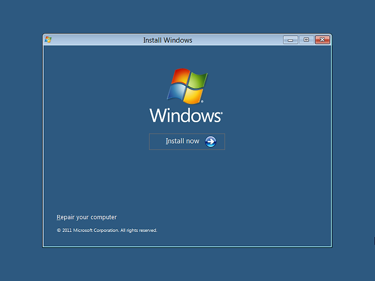This screenshot has height=281, width=375.
Task: Maximize the Install Windows window
Action: (x=306, y=40)
